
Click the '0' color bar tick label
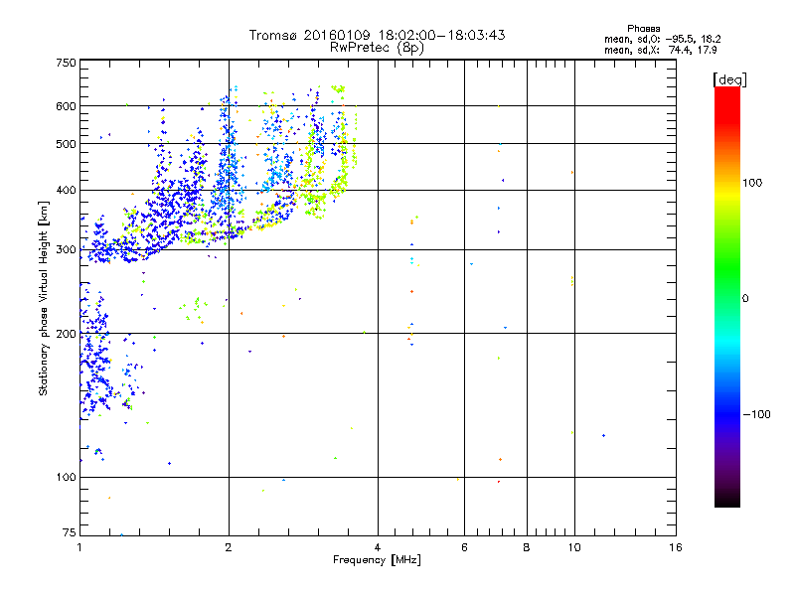[x=745, y=298]
